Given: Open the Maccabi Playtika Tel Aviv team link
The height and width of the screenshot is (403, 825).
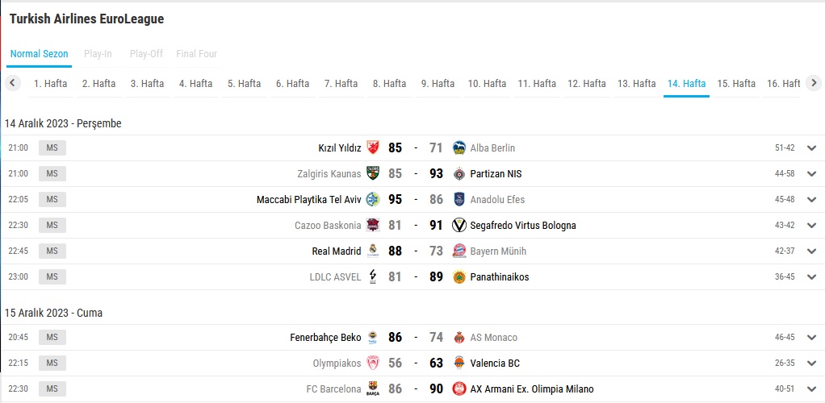Looking at the screenshot, I should click(308, 200).
